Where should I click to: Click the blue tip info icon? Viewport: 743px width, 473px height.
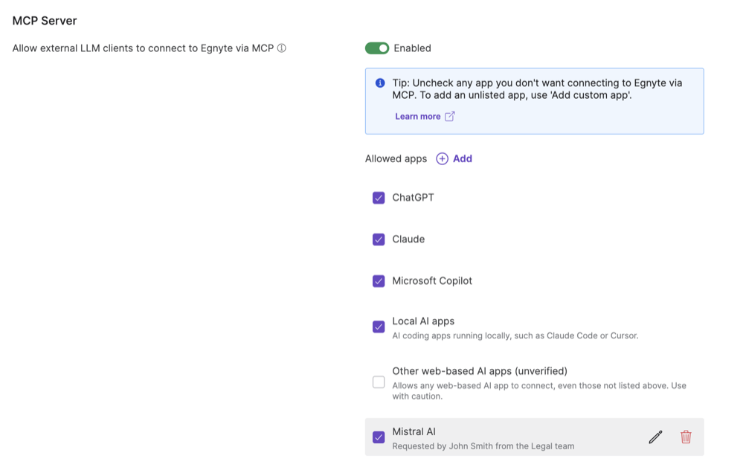tap(380, 83)
